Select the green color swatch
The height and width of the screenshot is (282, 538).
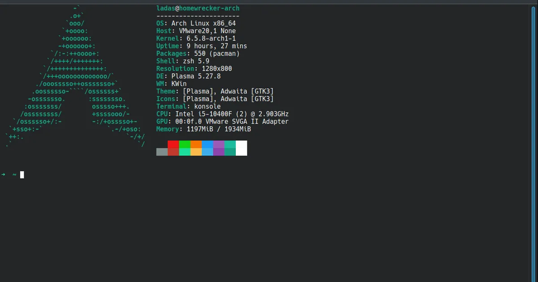click(x=184, y=148)
